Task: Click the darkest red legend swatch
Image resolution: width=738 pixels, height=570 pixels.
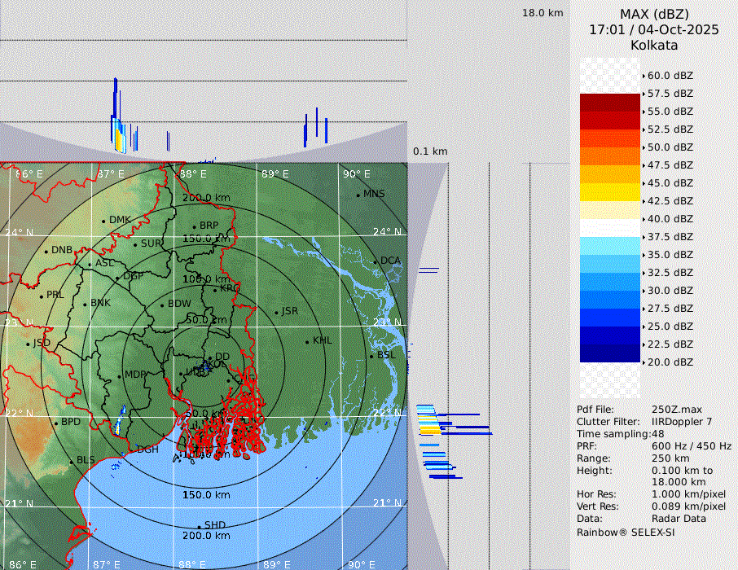Action: click(609, 103)
